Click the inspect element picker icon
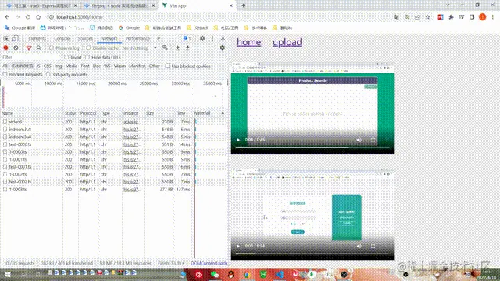The width and height of the screenshot is (500, 281). pyautogui.click(x=5, y=38)
